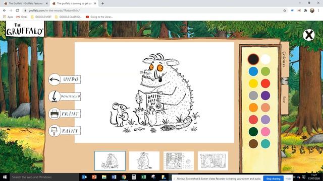Screen dimensions: 323x181
Task: Open File Explorer from the taskbar
Action: pos(104,177)
